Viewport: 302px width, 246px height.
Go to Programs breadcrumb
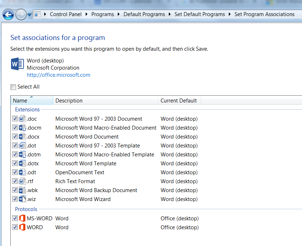(102, 14)
